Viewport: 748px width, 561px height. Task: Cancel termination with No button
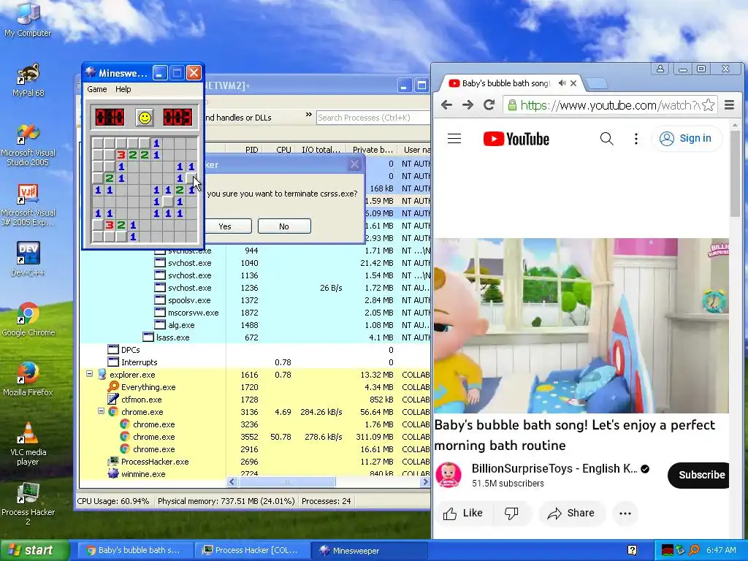pyautogui.click(x=284, y=226)
